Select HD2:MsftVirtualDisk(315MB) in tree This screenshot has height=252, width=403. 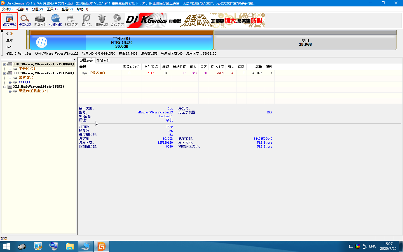click(39, 87)
